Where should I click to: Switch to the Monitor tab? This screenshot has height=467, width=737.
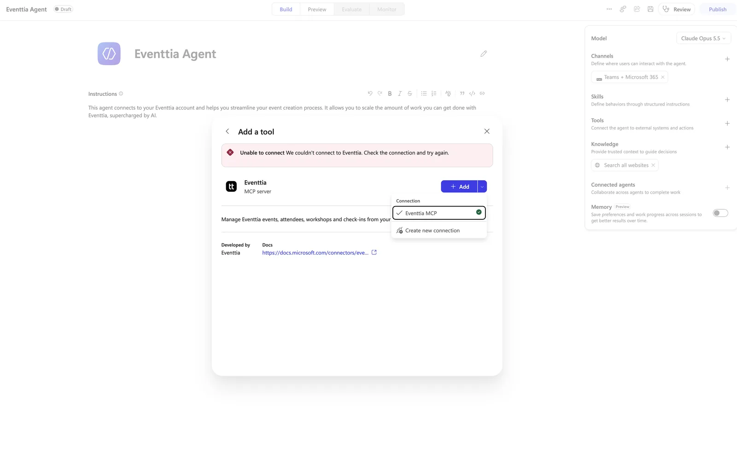pyautogui.click(x=387, y=9)
